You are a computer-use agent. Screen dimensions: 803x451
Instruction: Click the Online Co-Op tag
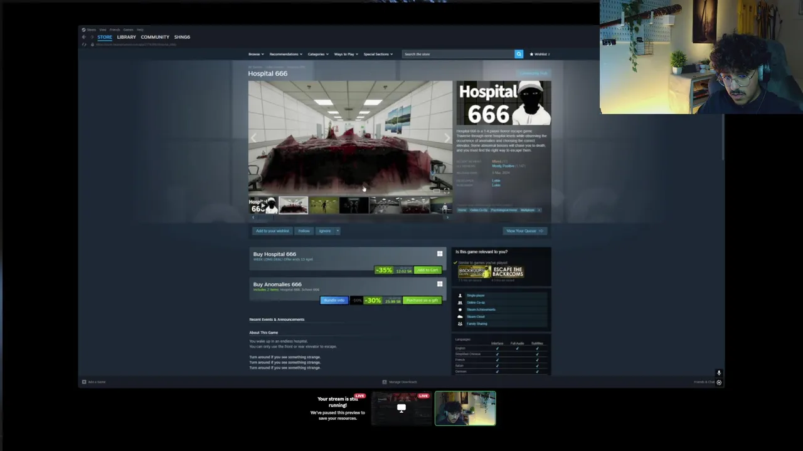coord(479,210)
